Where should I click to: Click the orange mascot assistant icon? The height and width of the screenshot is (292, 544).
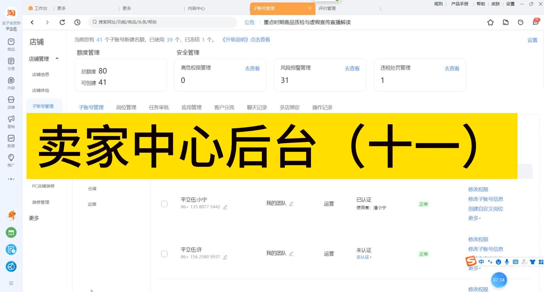pos(11,215)
